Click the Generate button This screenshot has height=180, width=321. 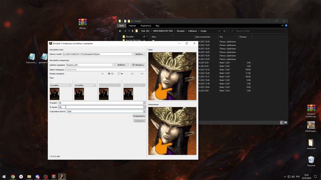[139, 116]
